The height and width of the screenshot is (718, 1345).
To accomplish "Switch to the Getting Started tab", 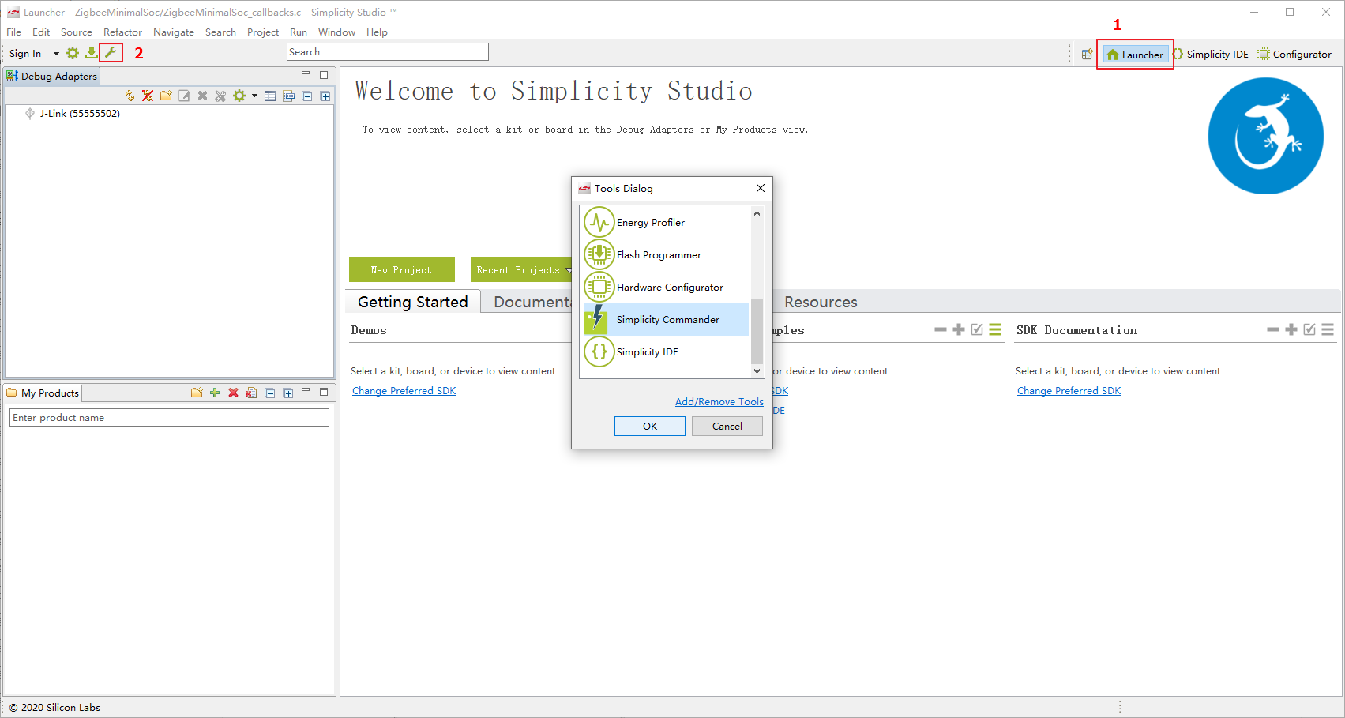I will pos(412,302).
